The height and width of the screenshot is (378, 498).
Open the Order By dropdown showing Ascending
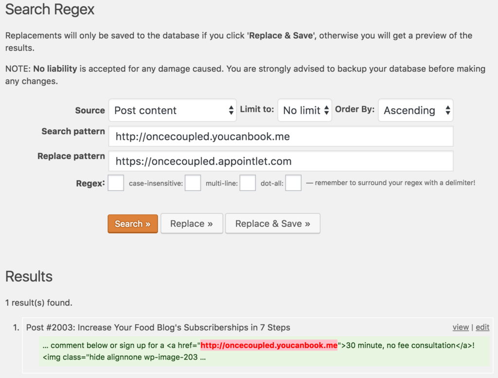[x=415, y=110]
